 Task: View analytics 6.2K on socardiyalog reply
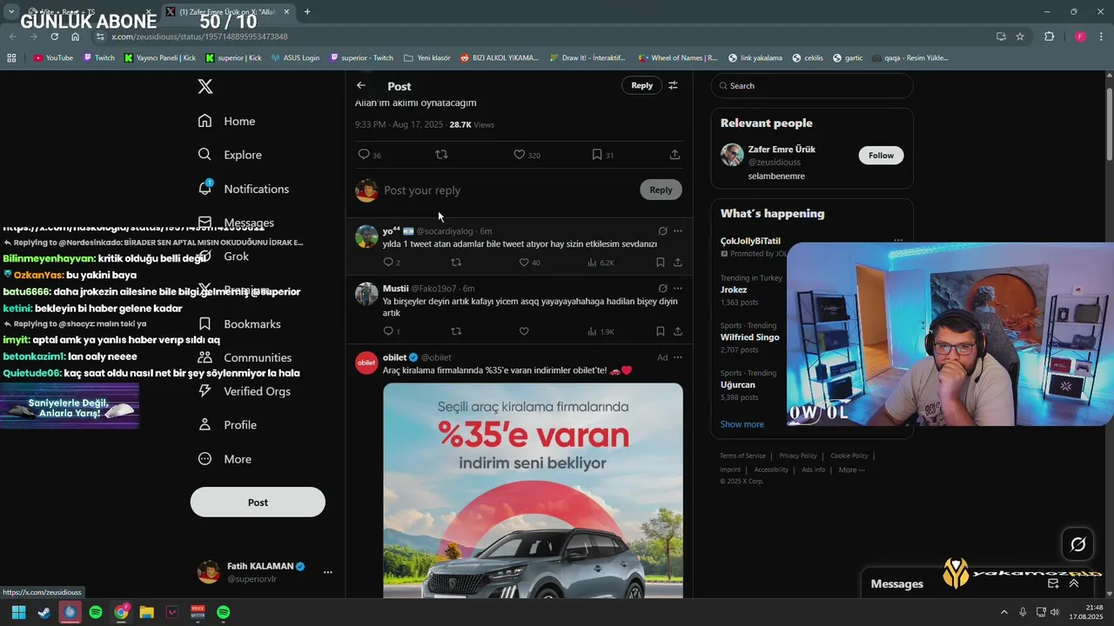coord(601,263)
